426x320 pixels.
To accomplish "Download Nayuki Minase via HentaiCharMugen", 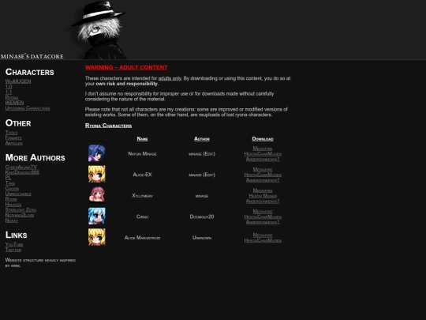I will click(x=263, y=154).
